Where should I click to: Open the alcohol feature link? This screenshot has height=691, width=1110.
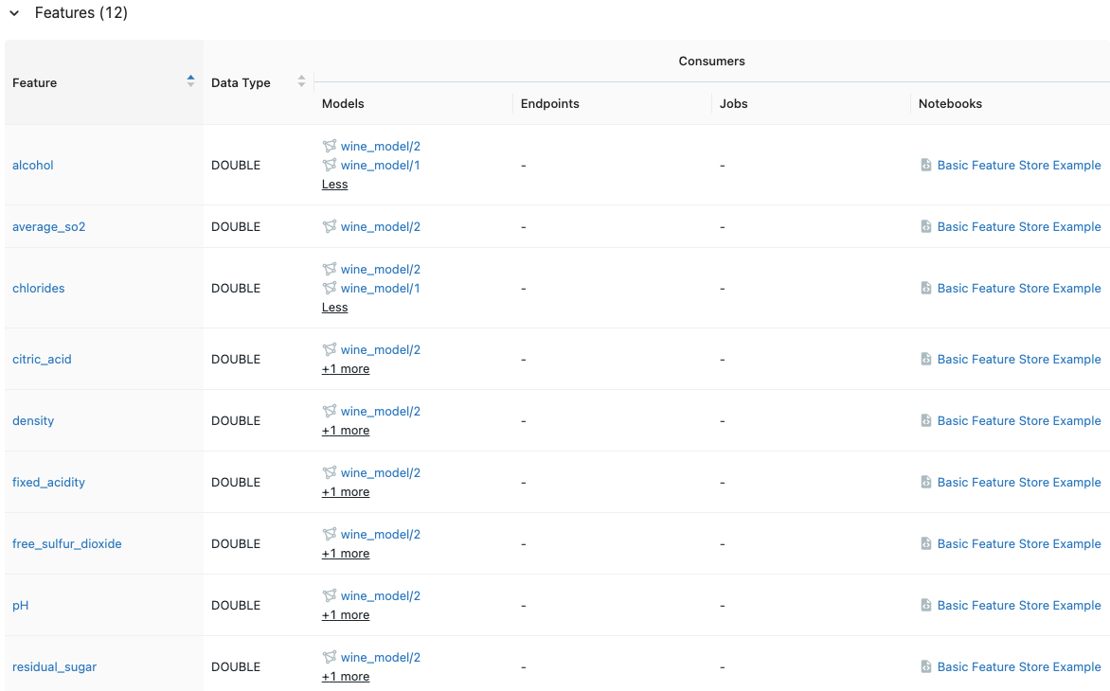(x=33, y=165)
